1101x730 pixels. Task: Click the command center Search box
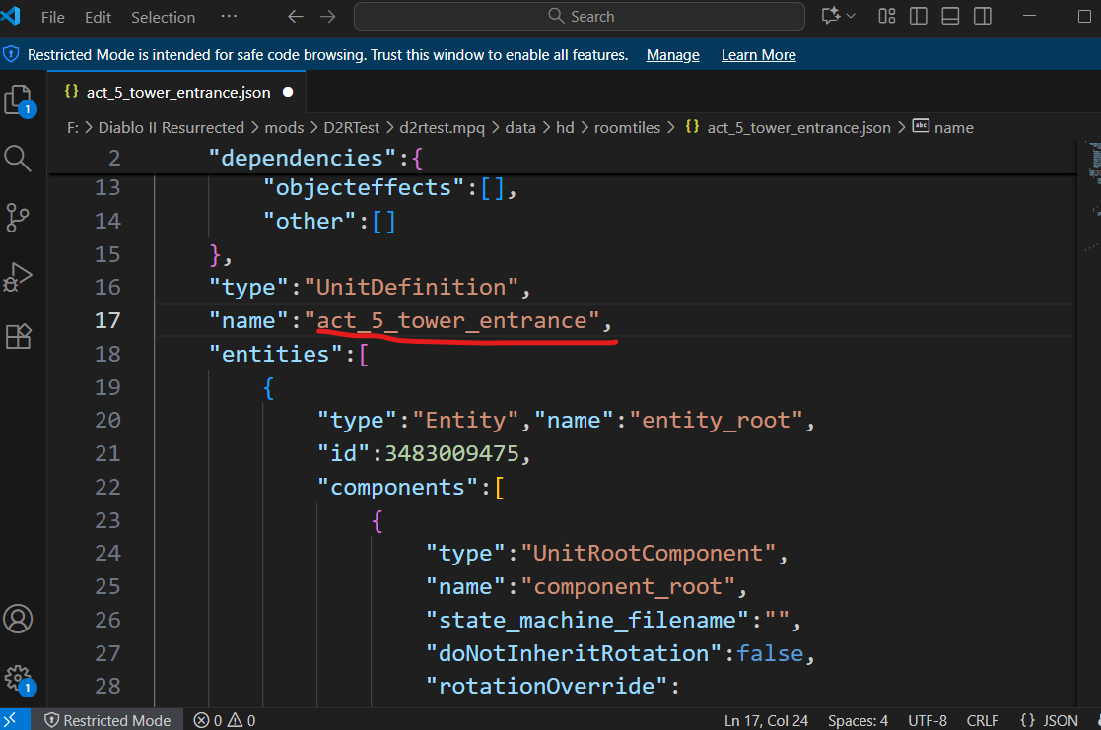[580, 16]
